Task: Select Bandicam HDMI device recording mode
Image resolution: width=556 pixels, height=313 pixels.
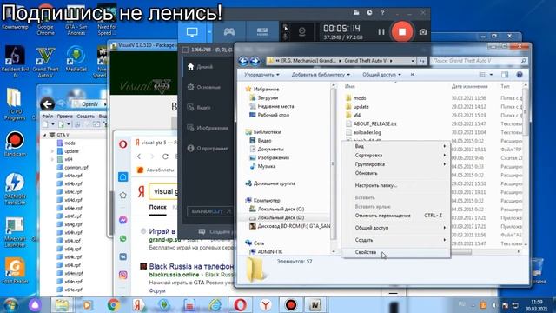Action: (262, 32)
